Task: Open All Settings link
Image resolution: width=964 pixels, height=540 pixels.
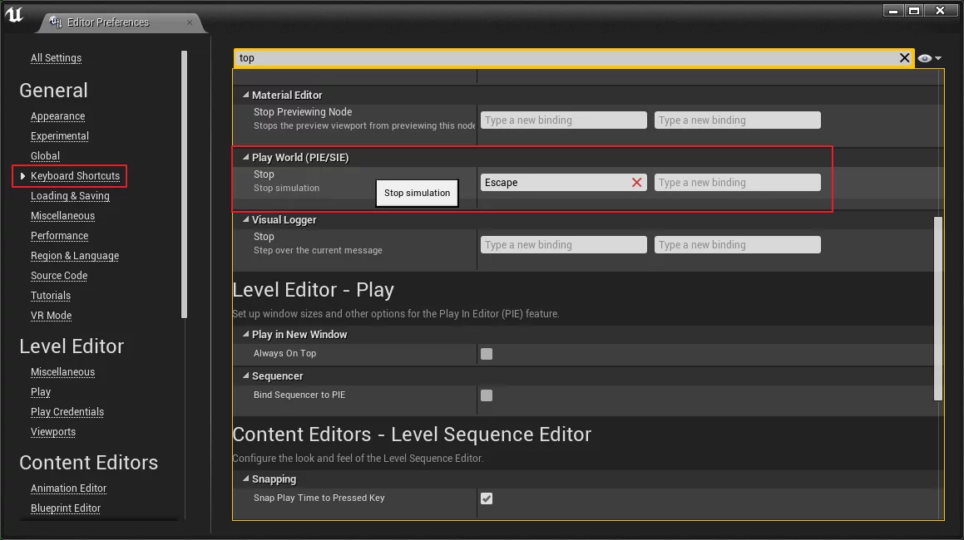Action: pyautogui.click(x=56, y=58)
